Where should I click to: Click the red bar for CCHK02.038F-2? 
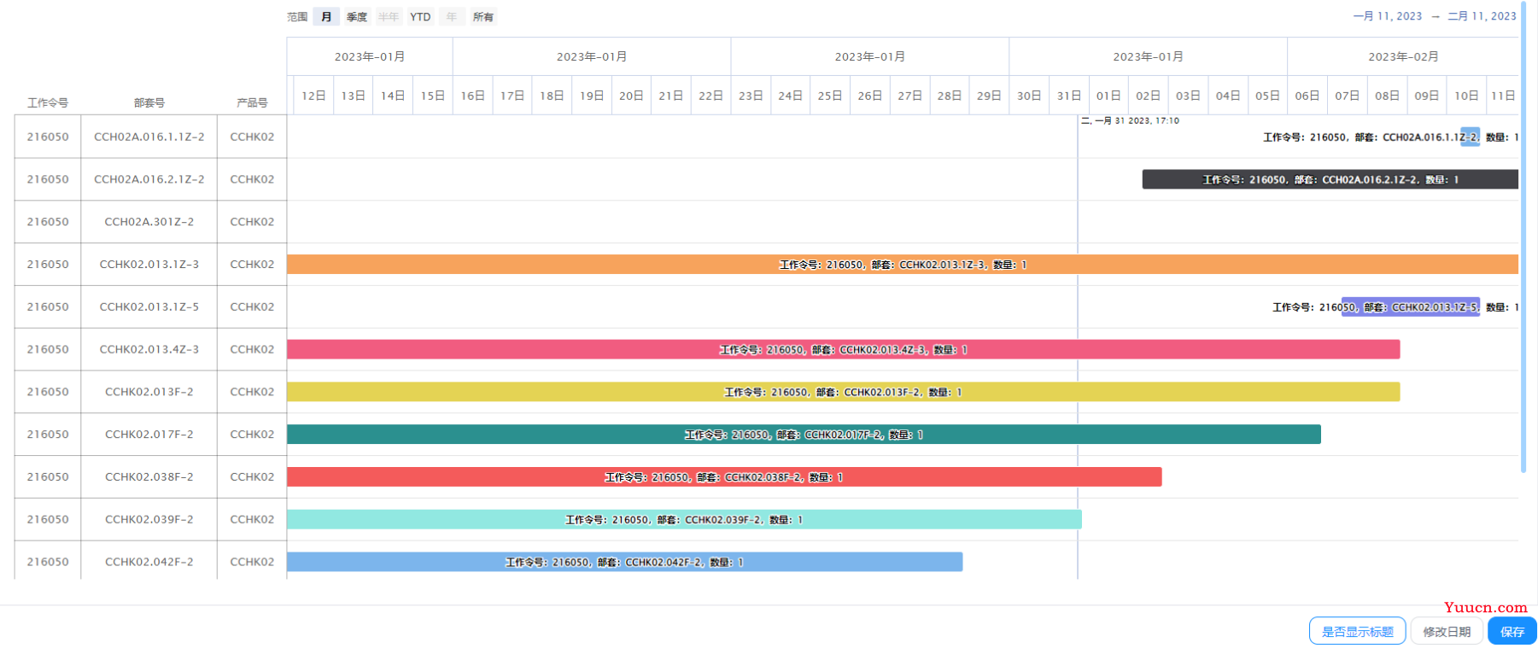(x=724, y=477)
